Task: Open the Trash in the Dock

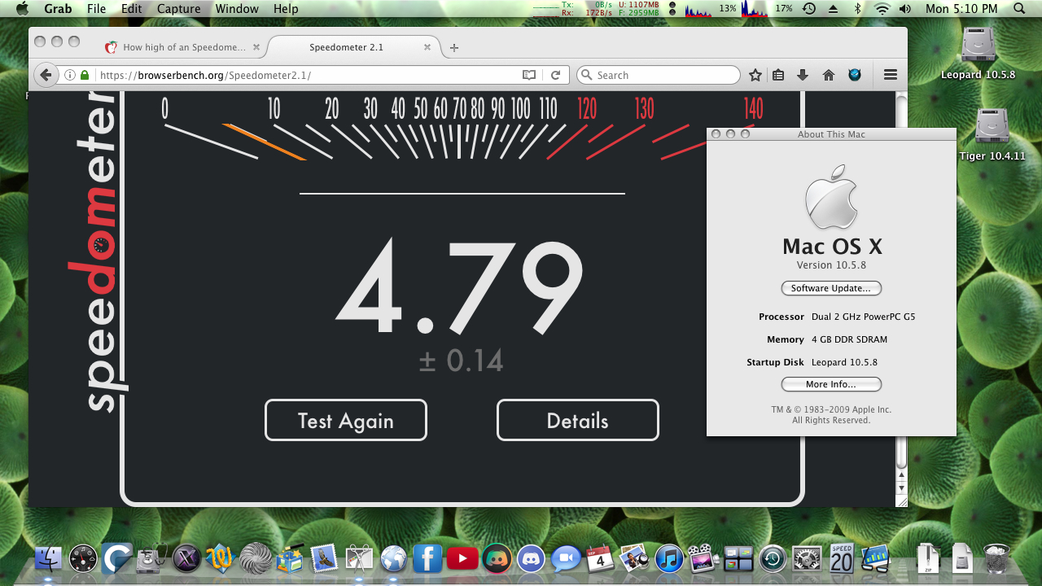Action: click(996, 558)
